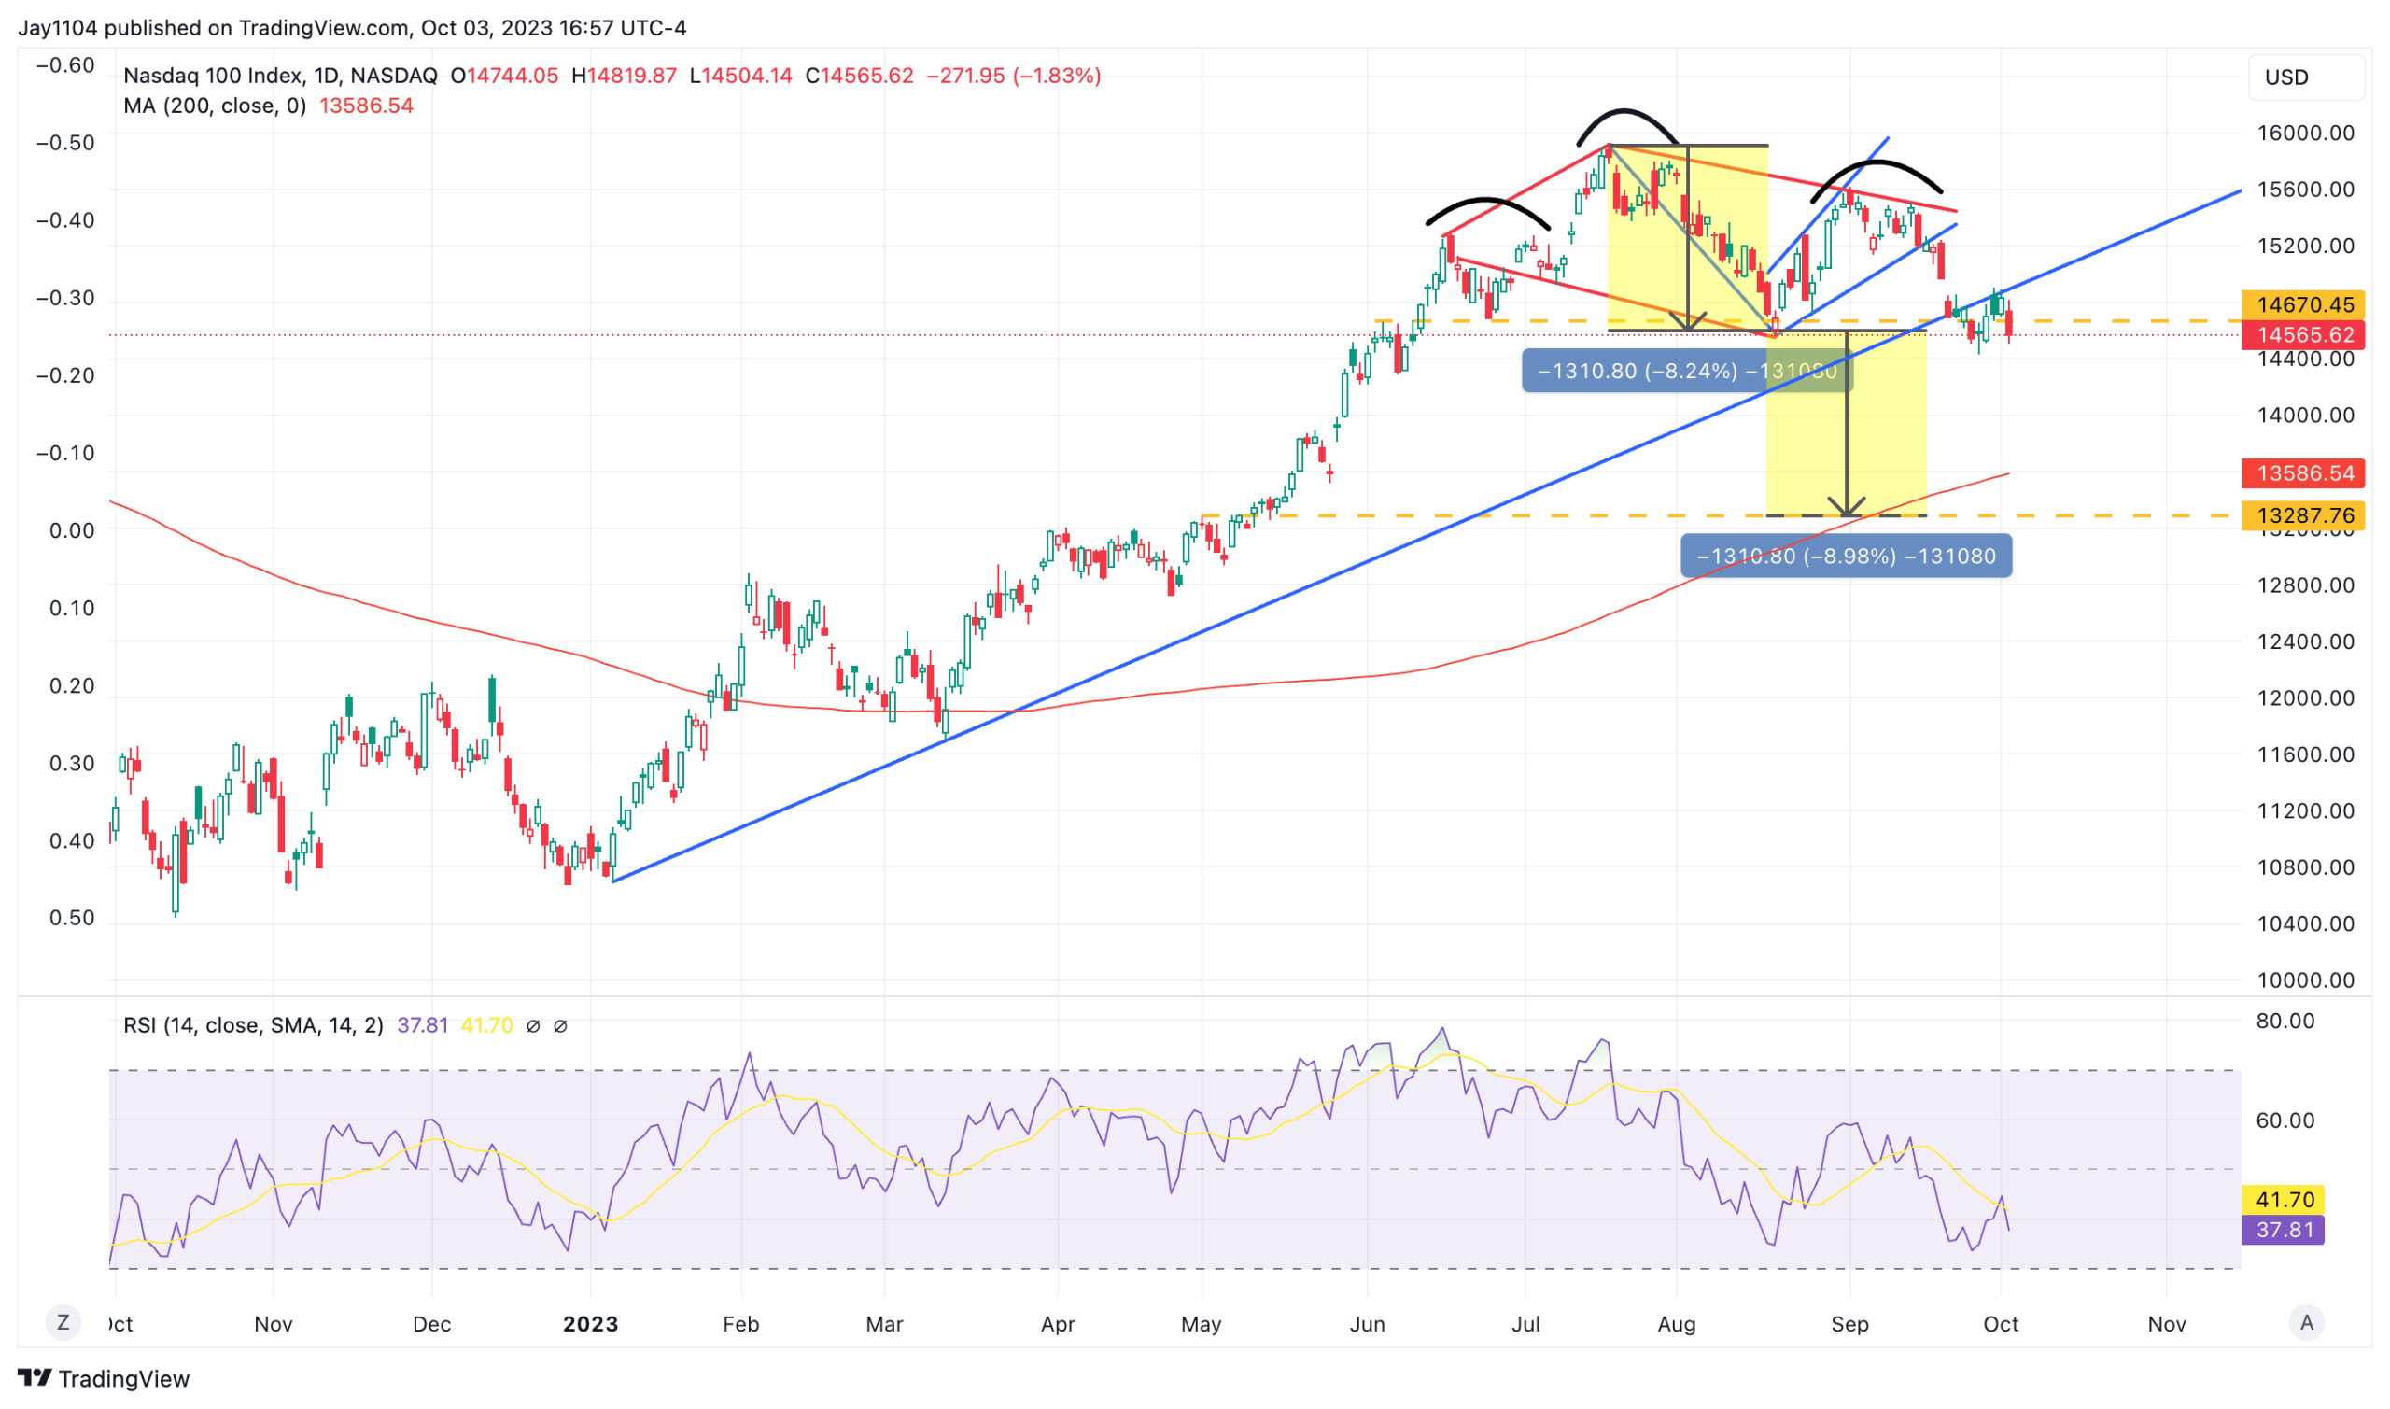Click the 60.00 RSI axis label
2390x1409 pixels.
tap(2284, 1120)
